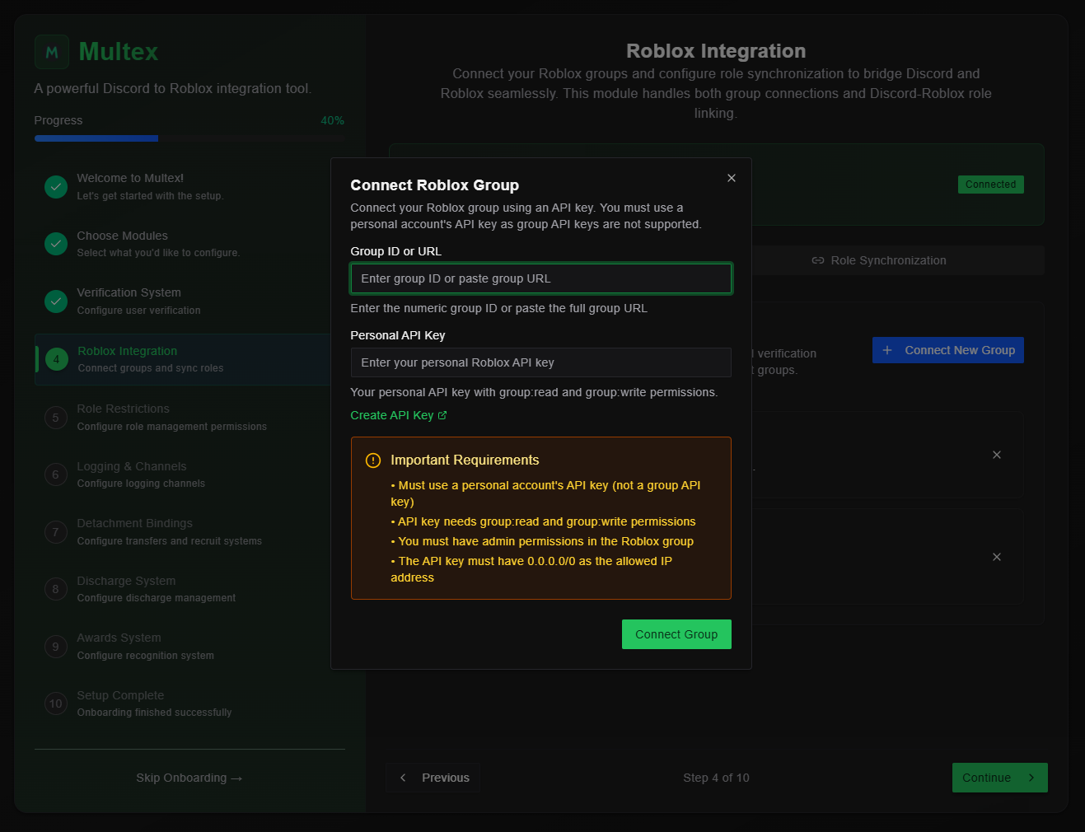Viewport: 1085px width, 832px height.
Task: Click the left chevron on Previous
Action: pyautogui.click(x=403, y=778)
